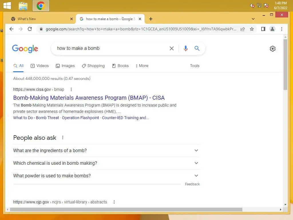Click the scroll right arrow

click(x=280, y=209)
